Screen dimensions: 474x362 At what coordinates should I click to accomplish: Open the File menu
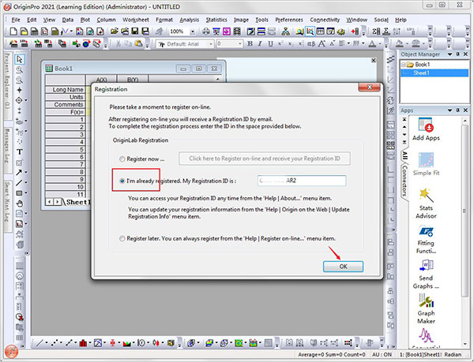[x=16, y=20]
